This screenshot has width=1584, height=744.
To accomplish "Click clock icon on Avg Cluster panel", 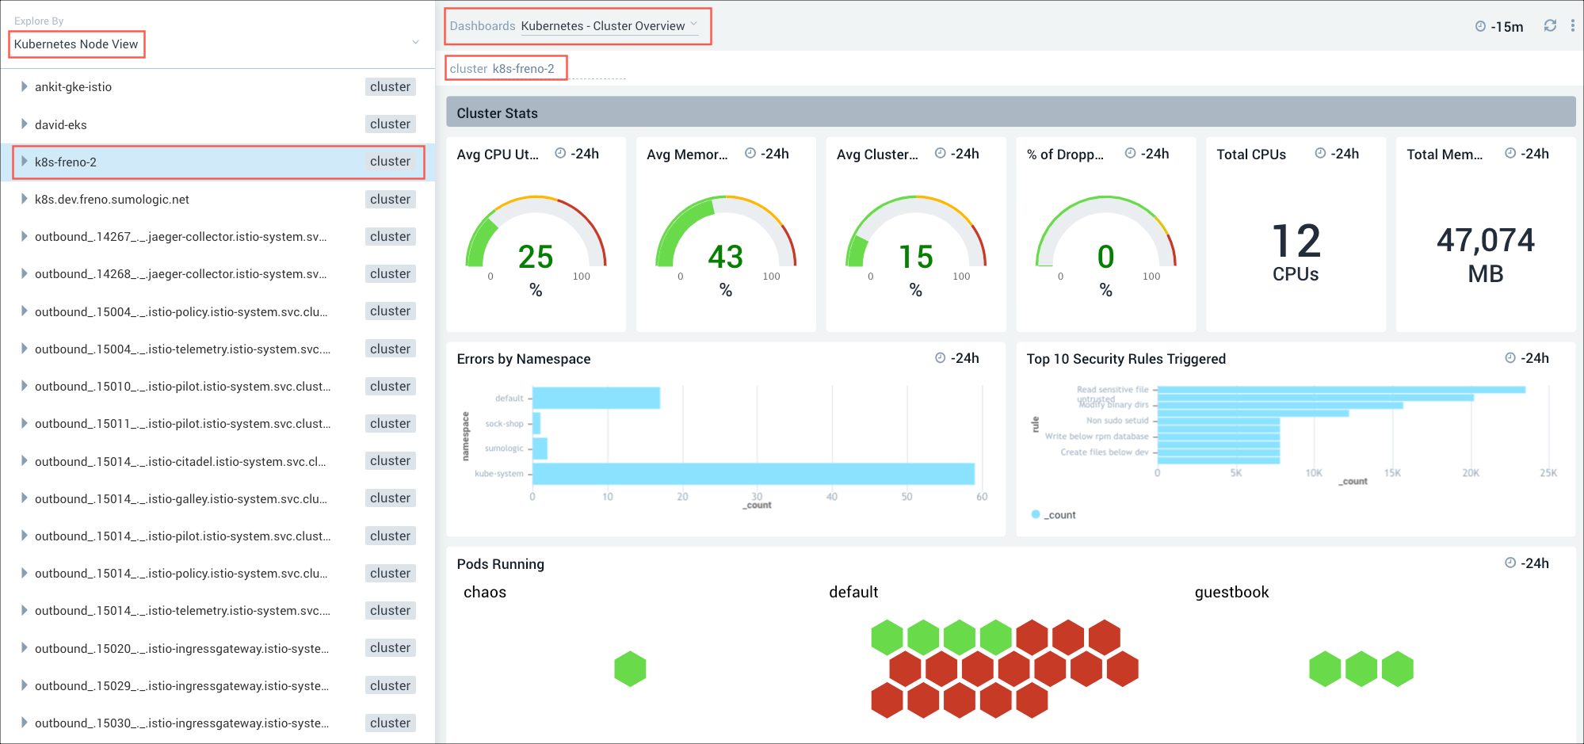I will (x=940, y=153).
